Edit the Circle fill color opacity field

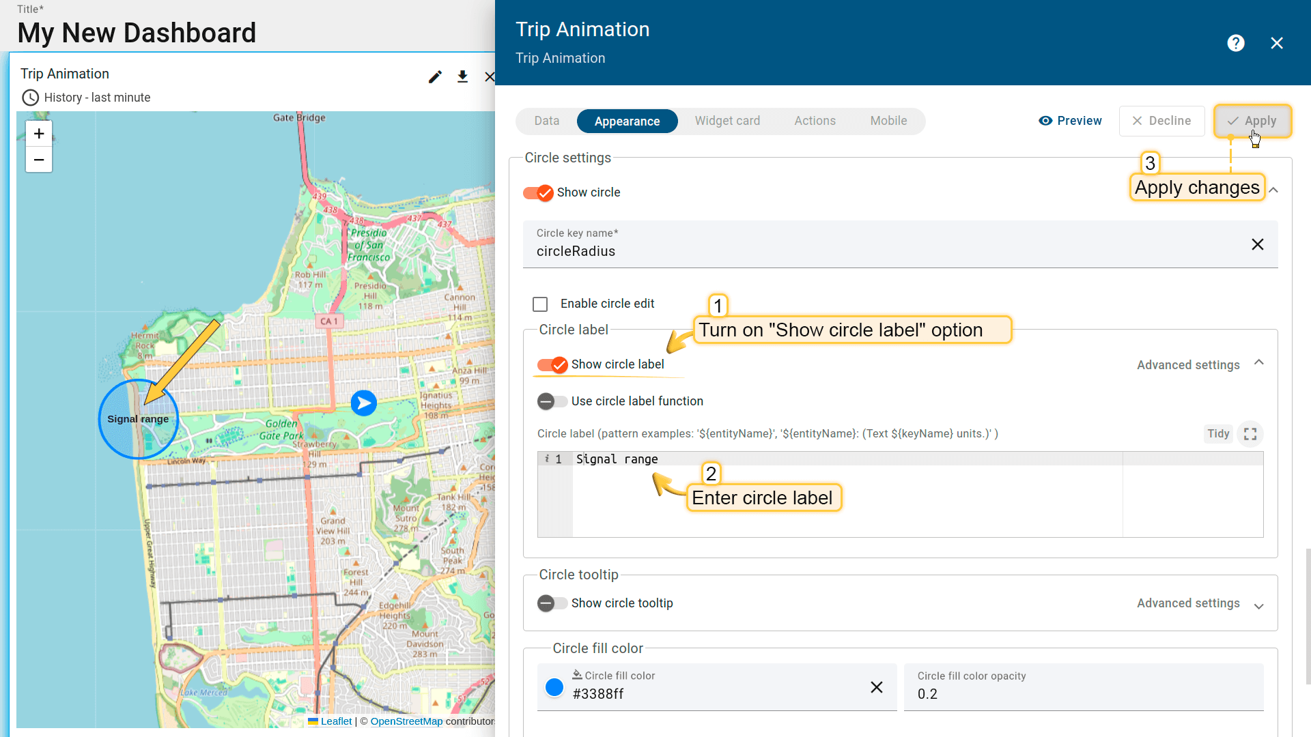tap(1084, 687)
